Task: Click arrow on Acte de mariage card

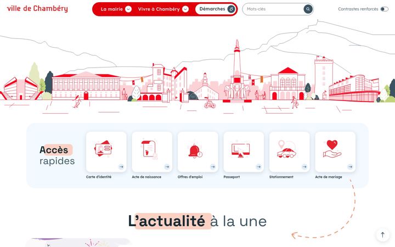Action: [x=350, y=167]
